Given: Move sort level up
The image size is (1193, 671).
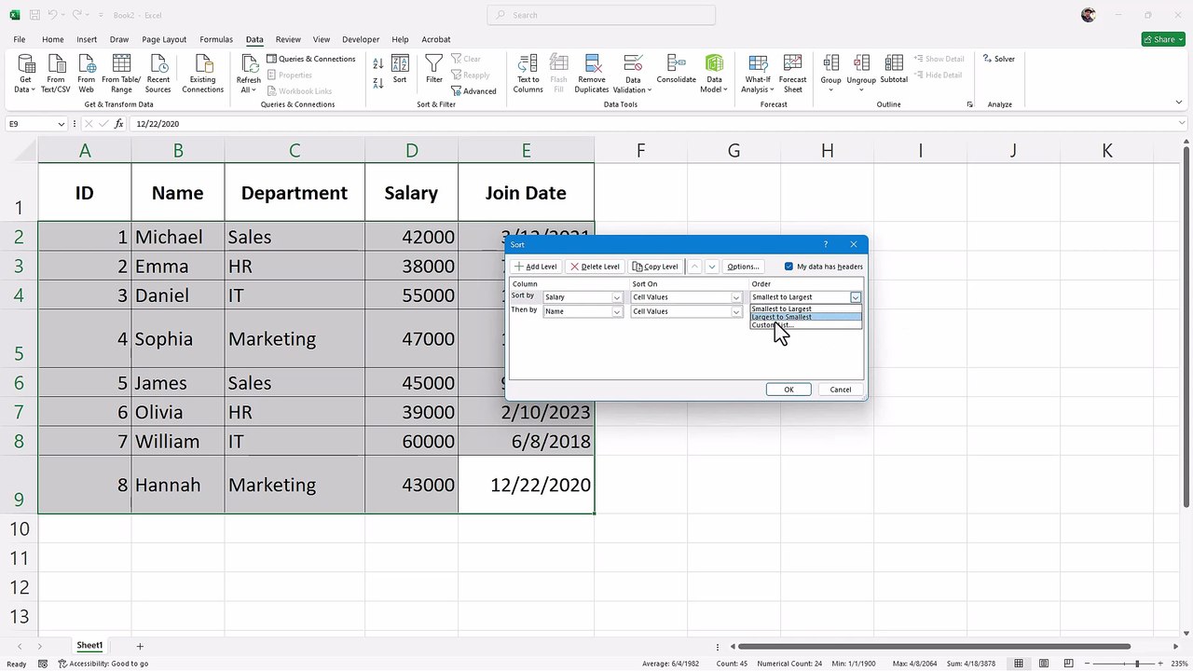Looking at the screenshot, I should pyautogui.click(x=694, y=267).
